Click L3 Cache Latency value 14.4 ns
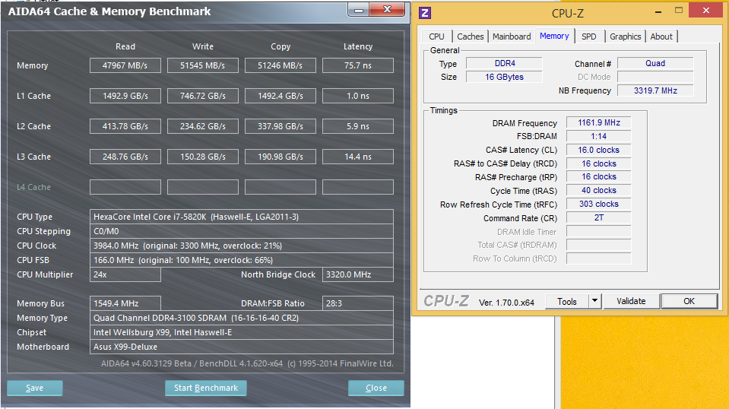 (358, 157)
